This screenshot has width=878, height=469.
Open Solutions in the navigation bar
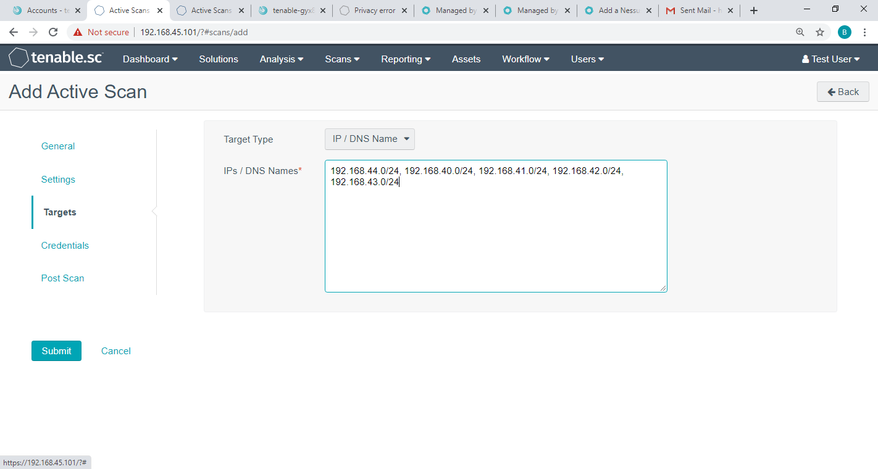219,59
